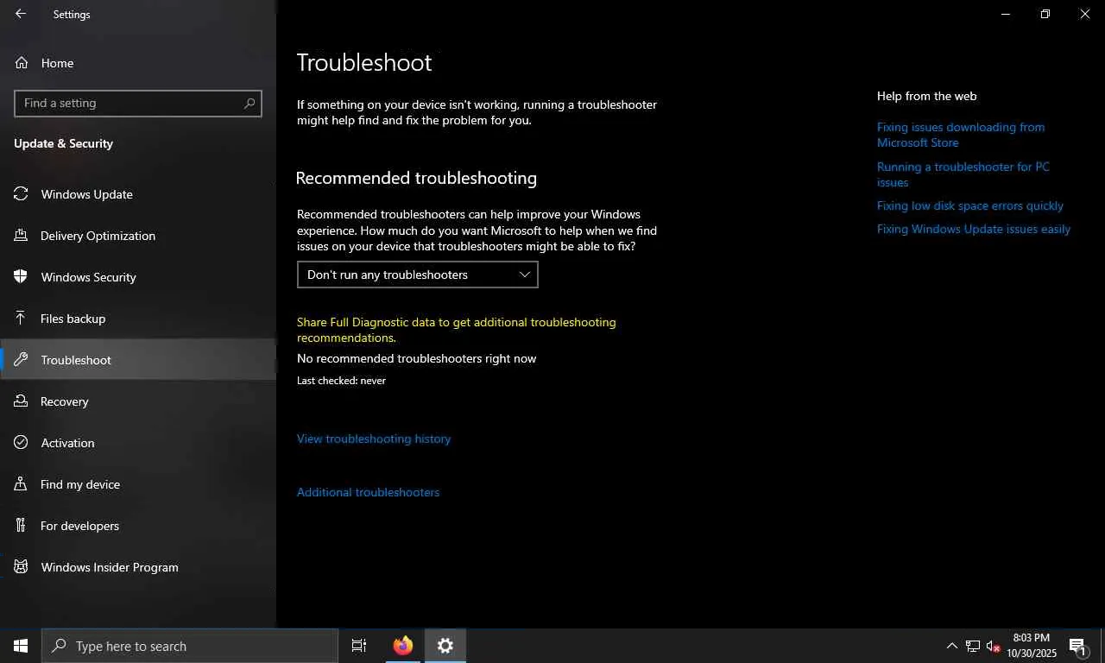The width and height of the screenshot is (1105, 663).
Task: Open the Windows Start menu
Action: coord(21,646)
